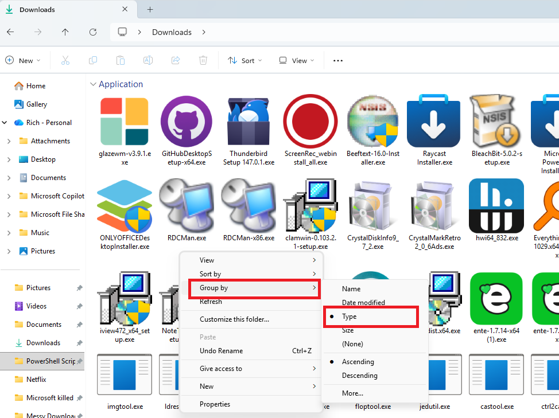
Task: Expand the Documents tree node arrow
Action: point(9,178)
